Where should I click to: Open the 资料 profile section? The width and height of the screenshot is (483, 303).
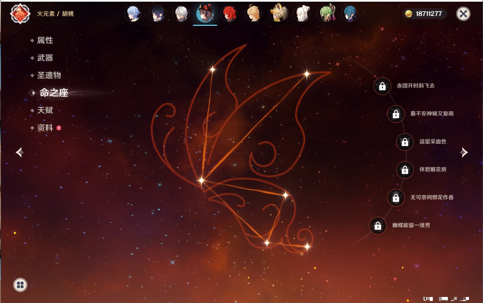click(x=45, y=128)
